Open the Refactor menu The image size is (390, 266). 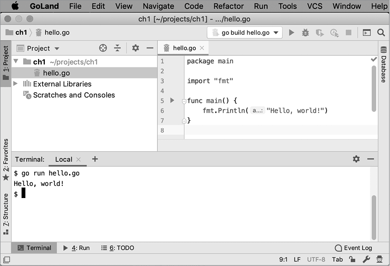tap(229, 6)
